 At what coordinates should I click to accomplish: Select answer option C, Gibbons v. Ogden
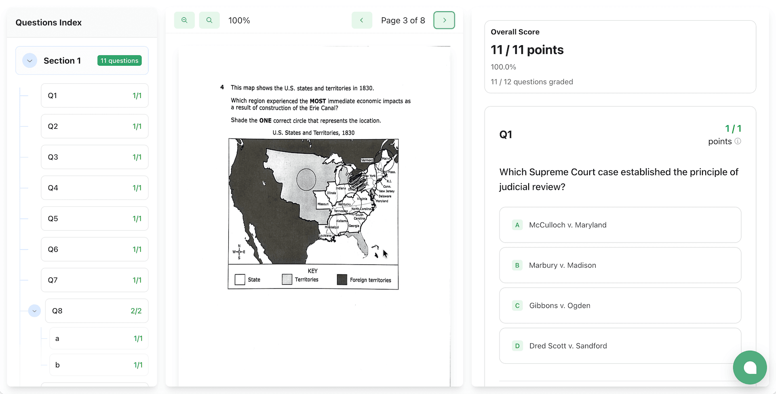(620, 306)
